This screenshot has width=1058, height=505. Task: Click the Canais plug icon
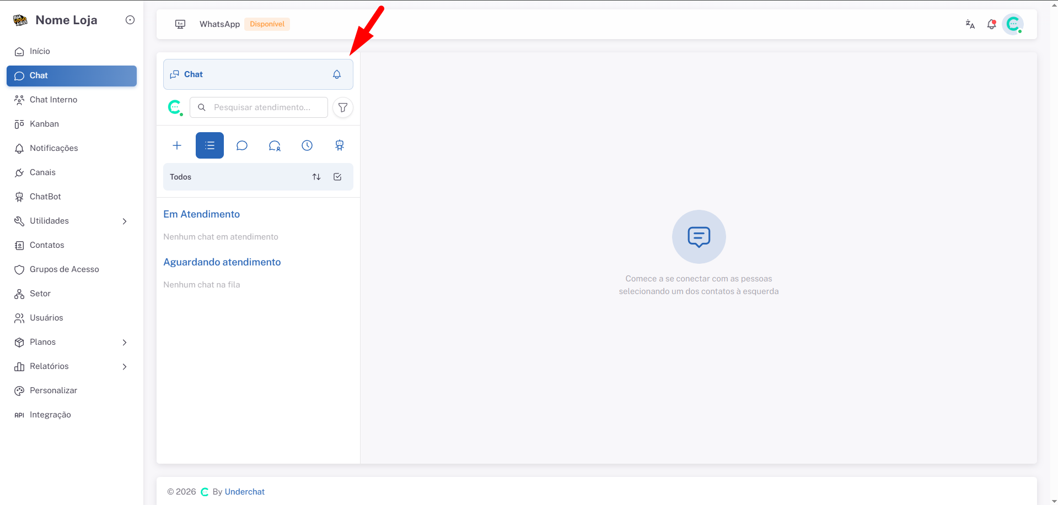click(x=19, y=173)
